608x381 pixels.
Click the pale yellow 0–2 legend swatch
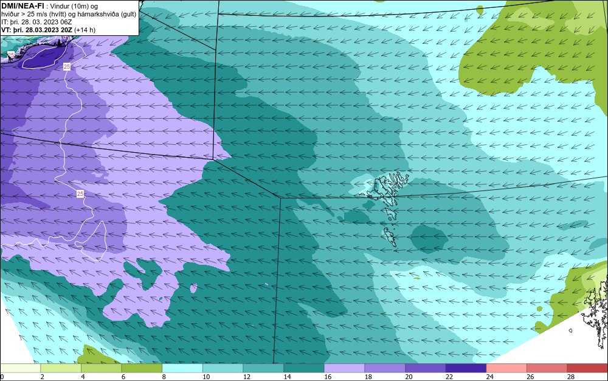tap(20, 368)
